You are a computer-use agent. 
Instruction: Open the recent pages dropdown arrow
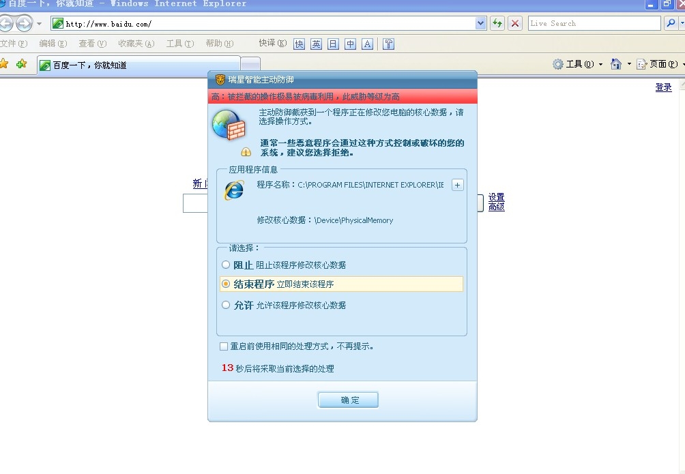(x=40, y=24)
